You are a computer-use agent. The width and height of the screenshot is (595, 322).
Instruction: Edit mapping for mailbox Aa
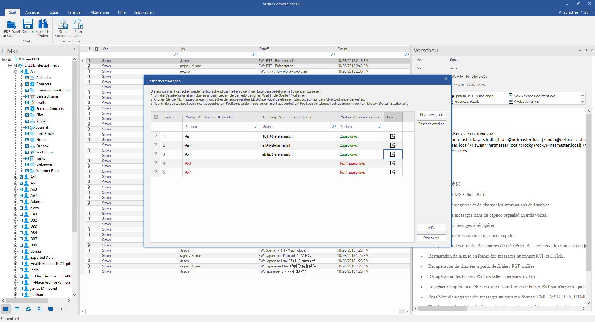tap(393, 136)
